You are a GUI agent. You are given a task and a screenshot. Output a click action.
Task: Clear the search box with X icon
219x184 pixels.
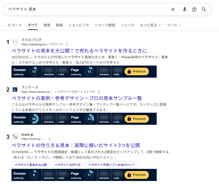173,9
